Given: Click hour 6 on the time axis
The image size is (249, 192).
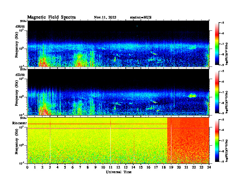Looking at the screenshot, I should click(x=73, y=167).
